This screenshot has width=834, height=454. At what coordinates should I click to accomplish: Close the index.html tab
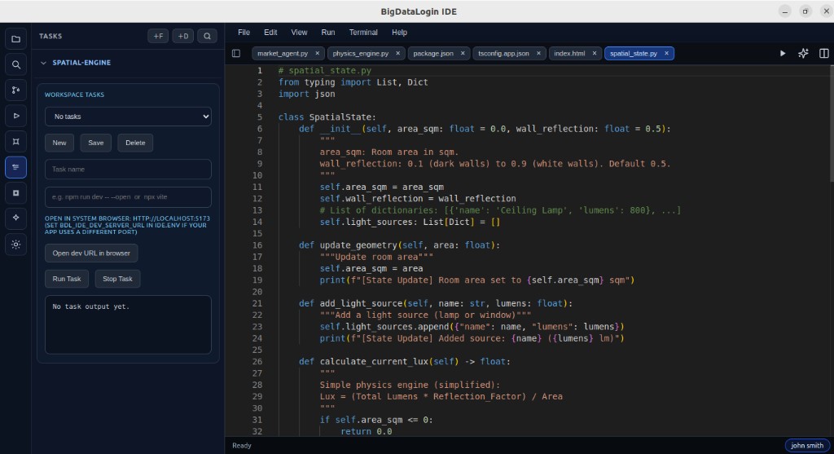[x=594, y=53]
